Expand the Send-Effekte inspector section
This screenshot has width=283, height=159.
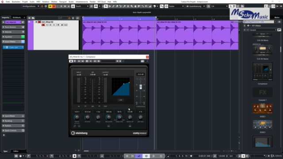13,116
